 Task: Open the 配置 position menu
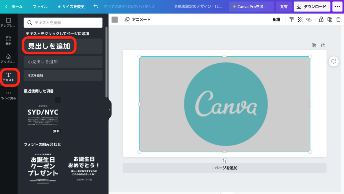tap(276, 19)
